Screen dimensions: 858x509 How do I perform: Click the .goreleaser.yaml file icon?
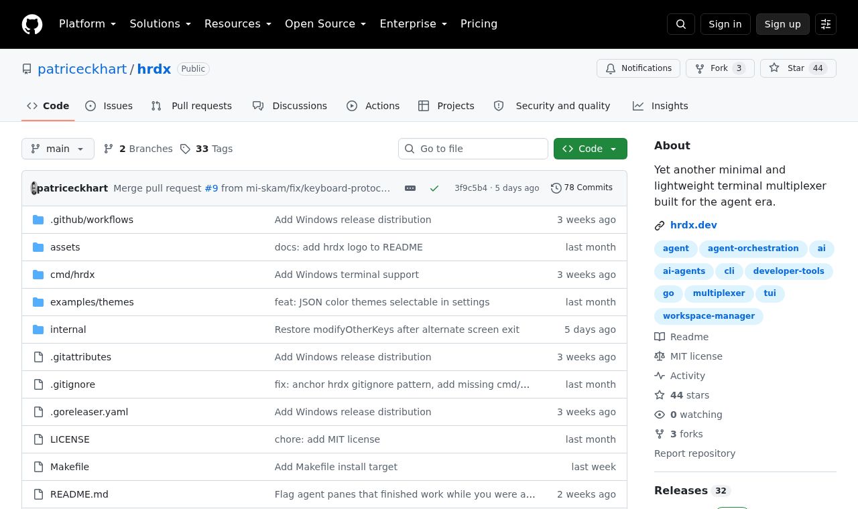tap(38, 412)
